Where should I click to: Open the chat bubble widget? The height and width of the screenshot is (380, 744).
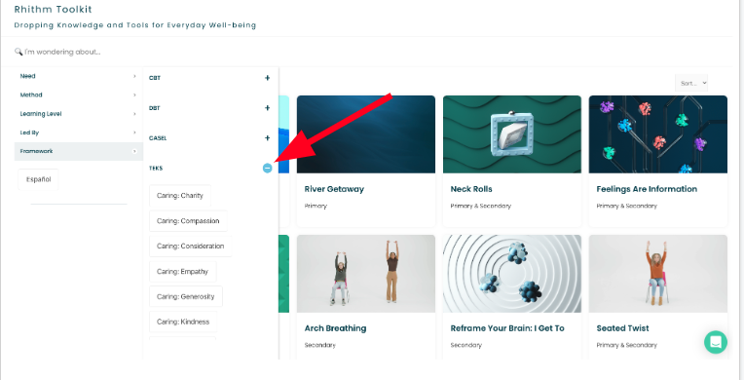pyautogui.click(x=716, y=342)
